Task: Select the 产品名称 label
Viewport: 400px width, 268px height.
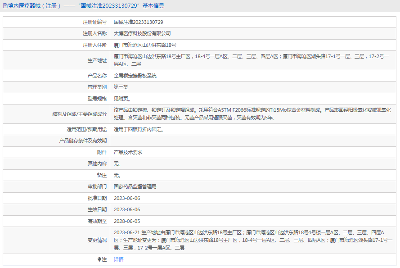Action: click(x=97, y=76)
